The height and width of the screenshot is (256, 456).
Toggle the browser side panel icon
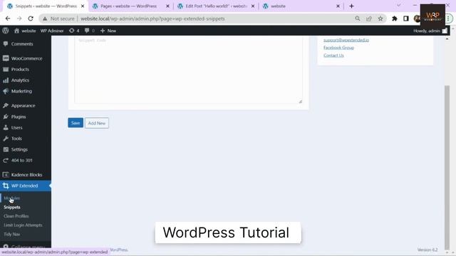(406, 18)
